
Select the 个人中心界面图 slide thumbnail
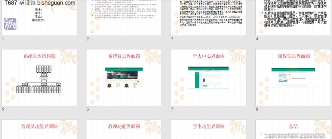[209, 78]
